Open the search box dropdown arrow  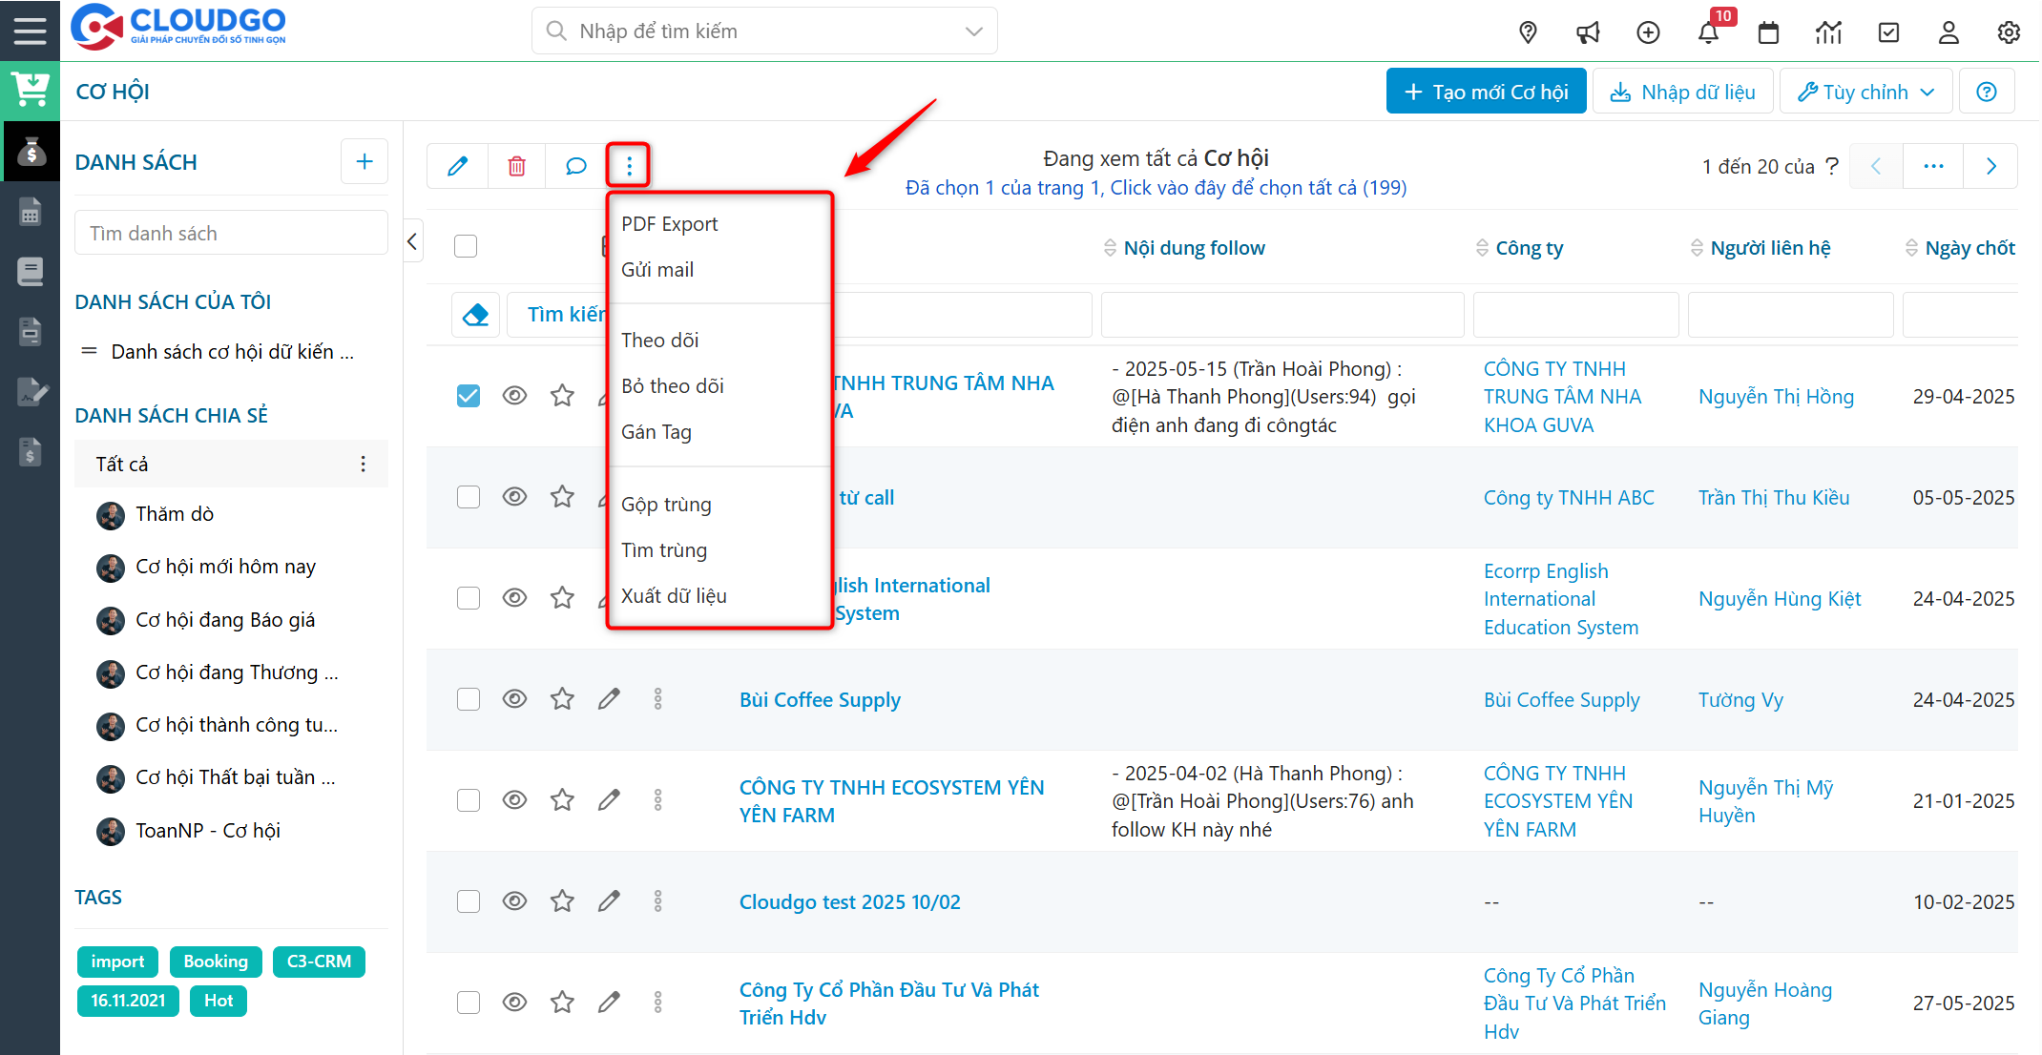[x=973, y=31]
